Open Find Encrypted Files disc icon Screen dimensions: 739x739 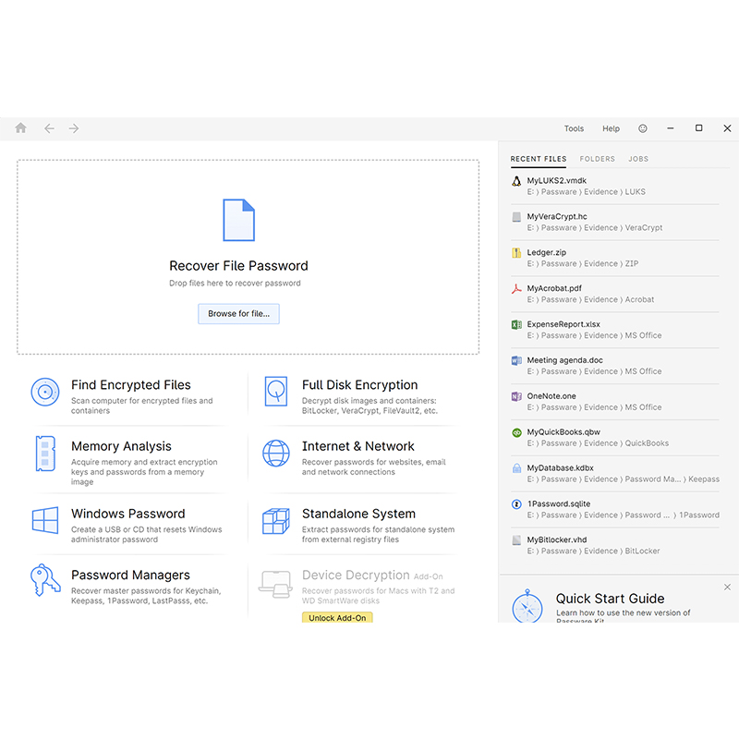[x=45, y=392]
